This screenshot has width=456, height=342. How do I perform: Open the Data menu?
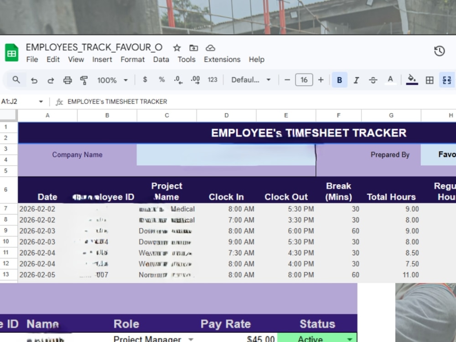(x=161, y=59)
